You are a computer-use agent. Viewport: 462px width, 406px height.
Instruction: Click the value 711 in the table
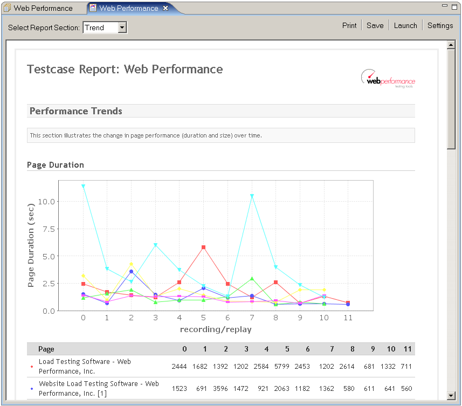406,367
